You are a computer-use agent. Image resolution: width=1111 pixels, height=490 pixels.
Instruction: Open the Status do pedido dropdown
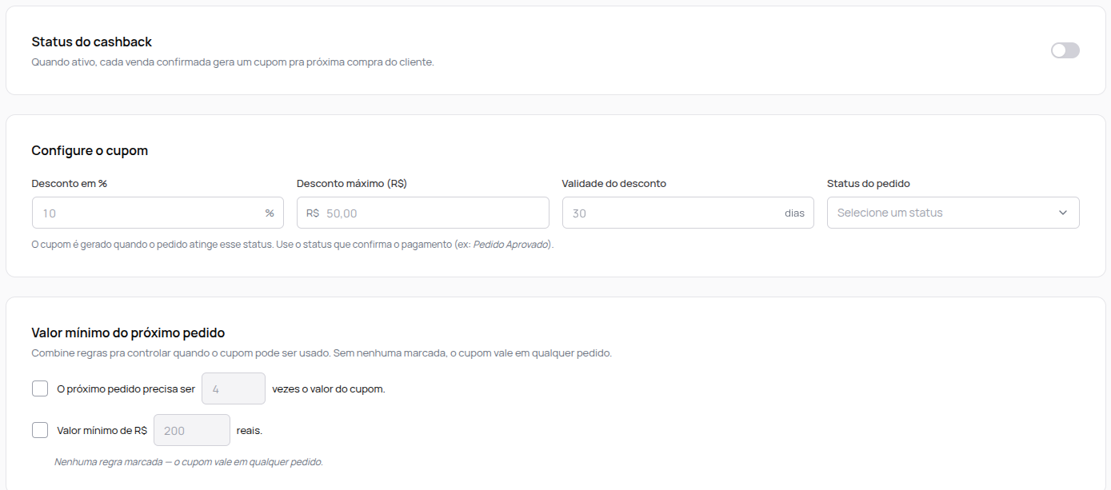coord(953,213)
